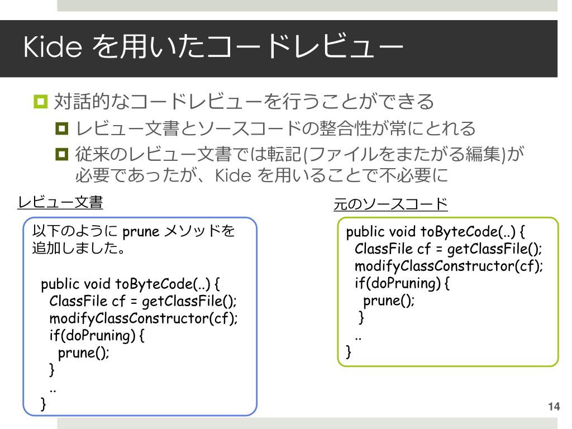The height and width of the screenshot is (429, 572).
Task: Click 'public void toByteCode(..) {' in review document box
Action: coord(130,284)
